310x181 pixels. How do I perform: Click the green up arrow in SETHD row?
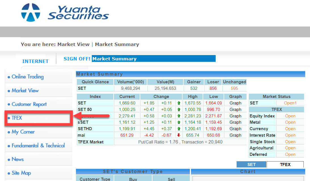point(179,128)
